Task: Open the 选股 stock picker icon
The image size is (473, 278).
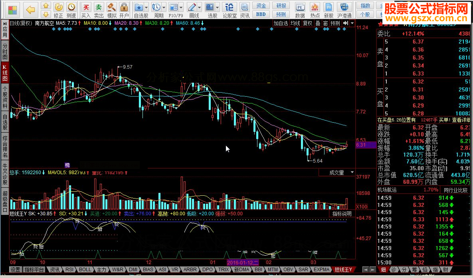Action: point(210,10)
